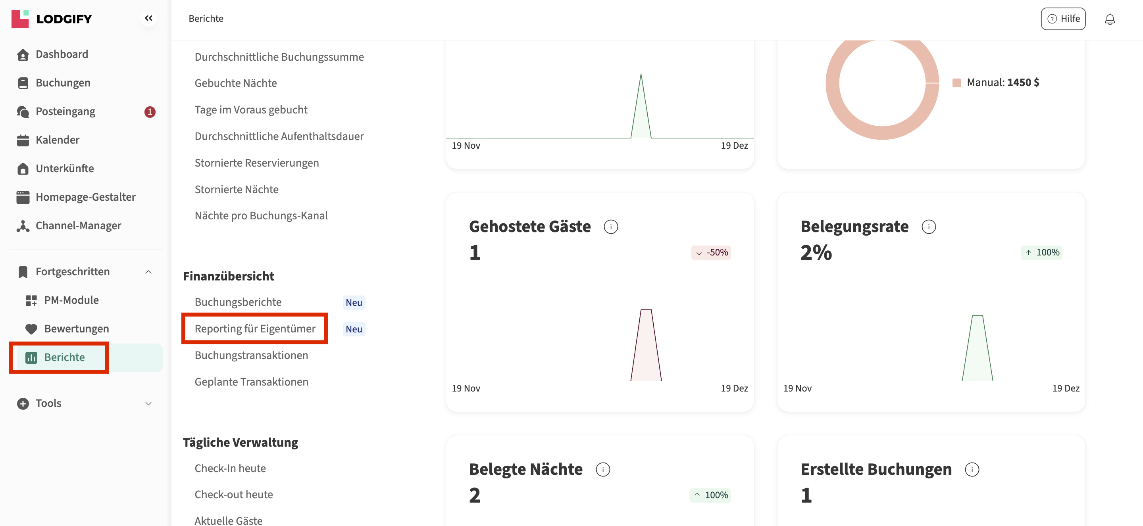Collapse the Fortgeschritten section
Image resolution: width=1143 pixels, height=526 pixels.
tap(148, 271)
